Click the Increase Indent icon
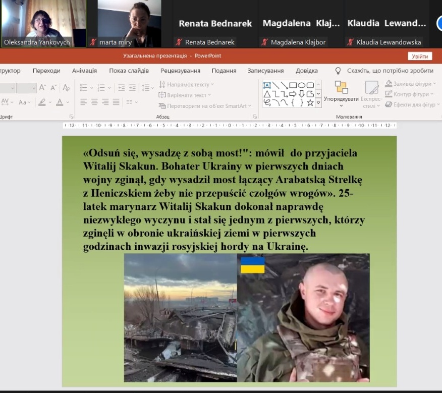 coord(132,88)
